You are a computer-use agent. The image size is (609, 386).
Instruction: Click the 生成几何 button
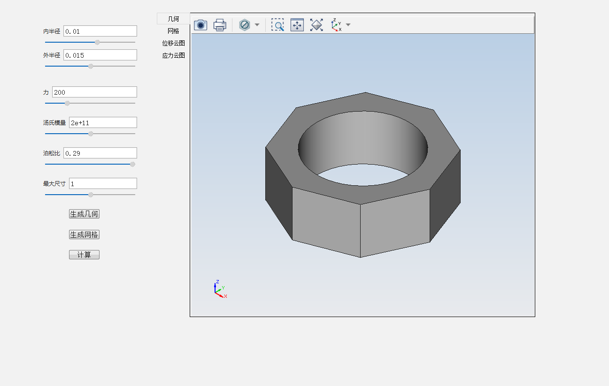click(x=84, y=214)
